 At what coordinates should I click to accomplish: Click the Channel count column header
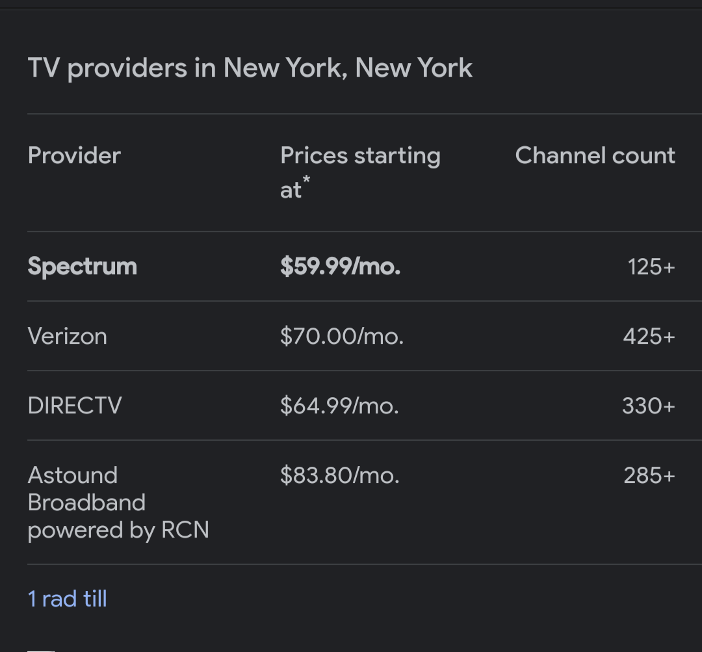595,155
